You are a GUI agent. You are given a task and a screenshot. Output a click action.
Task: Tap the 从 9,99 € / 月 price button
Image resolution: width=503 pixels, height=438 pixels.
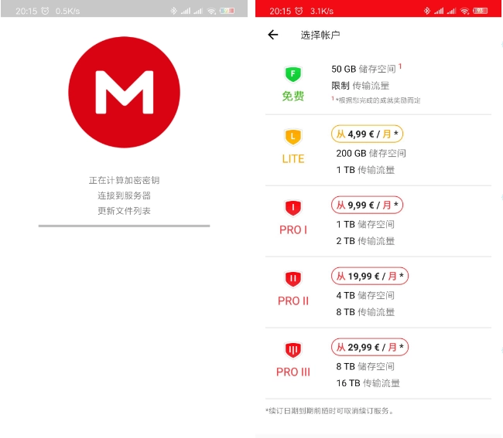[x=367, y=205]
